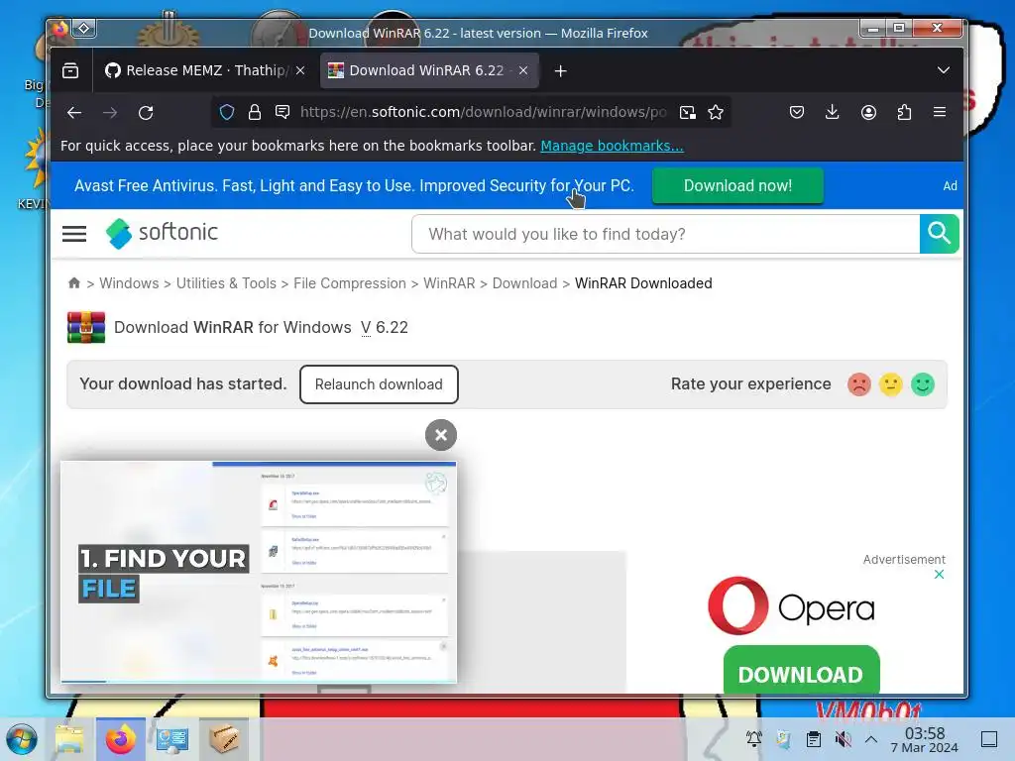Click the Relaunch download button
This screenshot has width=1015, height=761.
click(379, 384)
